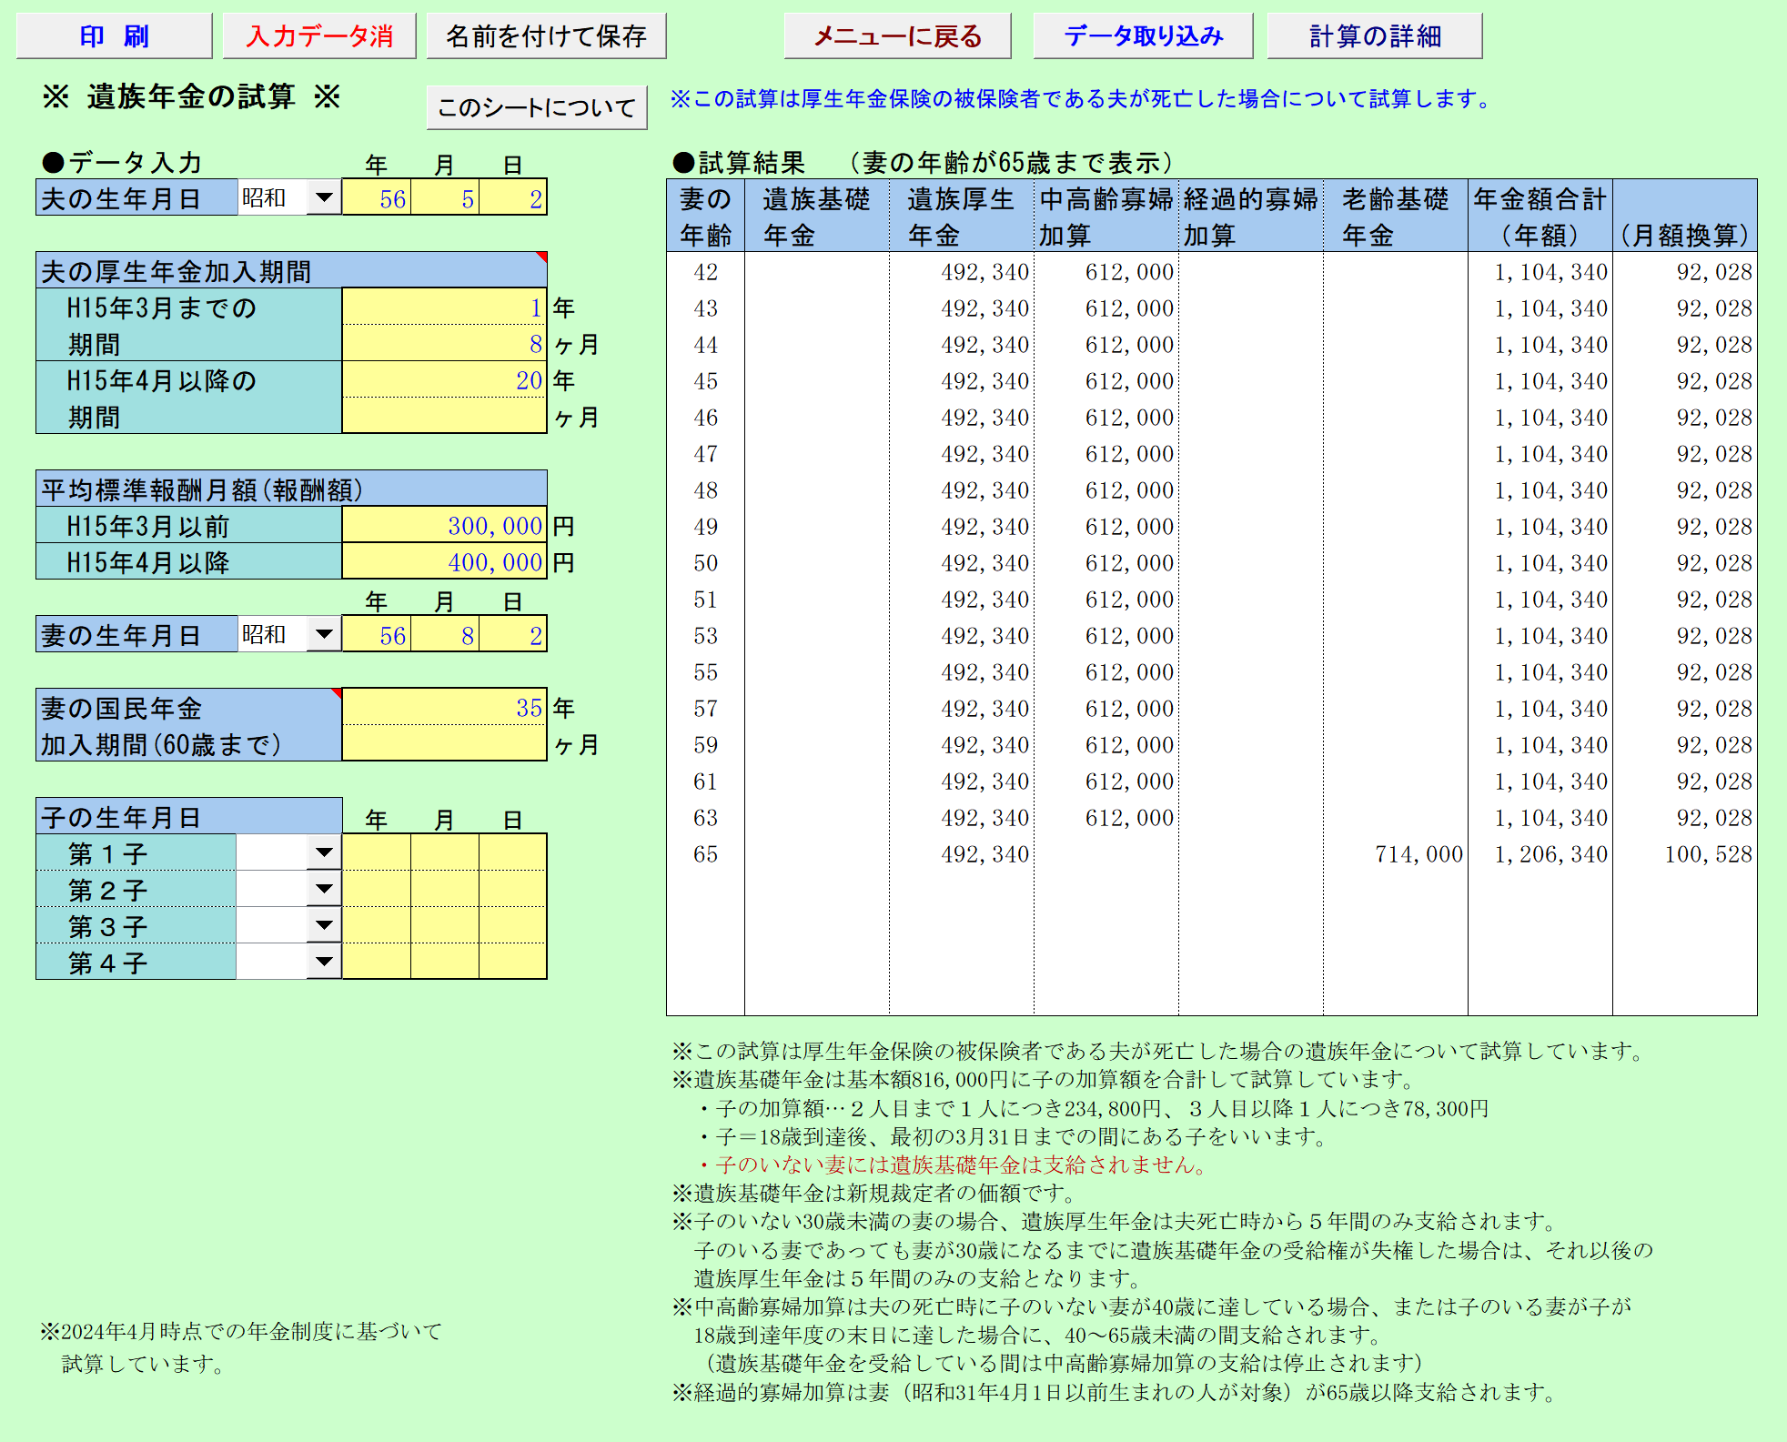The image size is (1787, 1442).
Task: Select empty 妻の国民年金 months field
Action: [x=444, y=743]
